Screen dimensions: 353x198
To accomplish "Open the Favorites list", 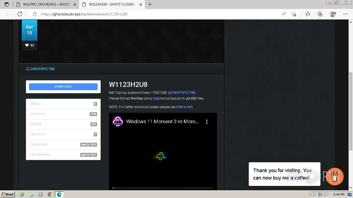I will 308,14.
